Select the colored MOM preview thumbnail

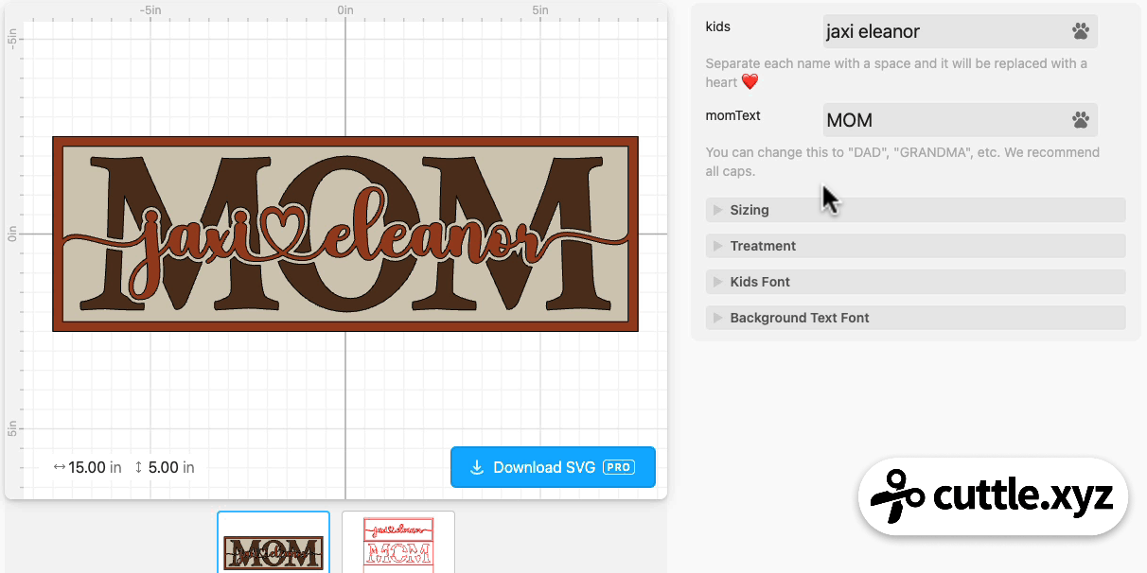(274, 542)
